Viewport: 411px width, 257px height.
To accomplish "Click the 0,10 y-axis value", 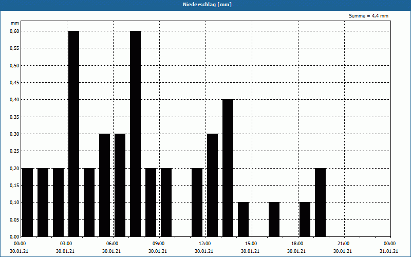I will click(14, 203).
